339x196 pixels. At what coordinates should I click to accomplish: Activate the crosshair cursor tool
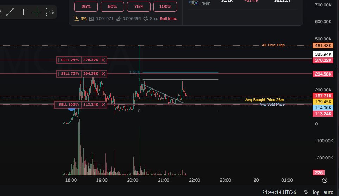pos(37,12)
